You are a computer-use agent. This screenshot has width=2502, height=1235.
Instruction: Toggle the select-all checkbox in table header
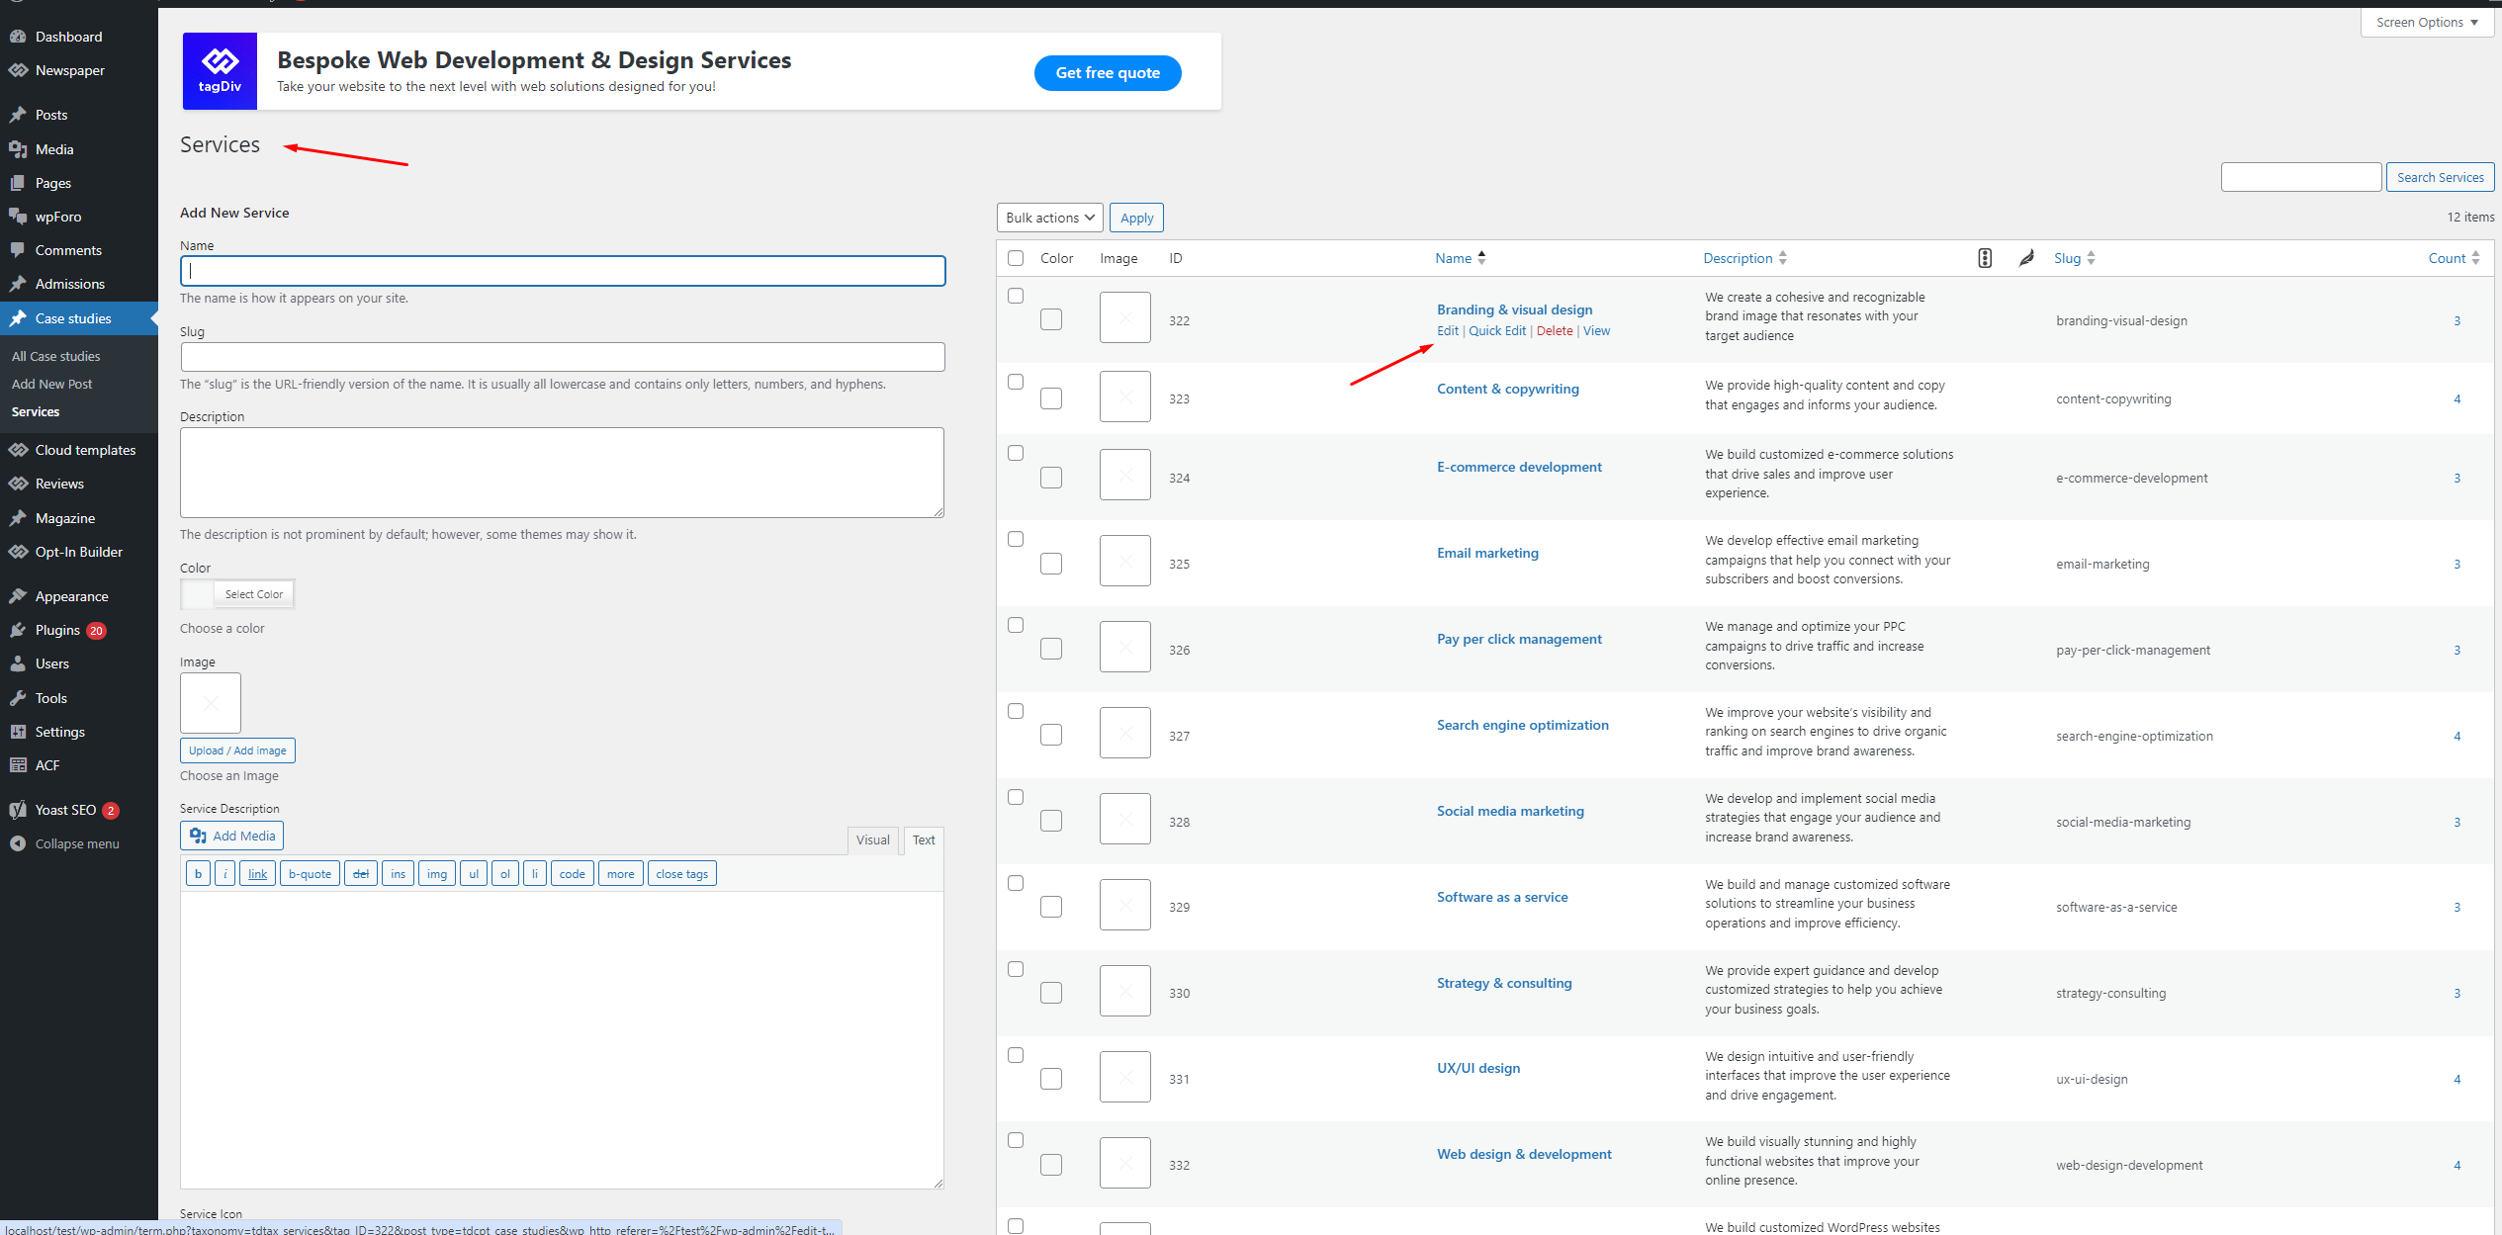pyautogui.click(x=1016, y=258)
